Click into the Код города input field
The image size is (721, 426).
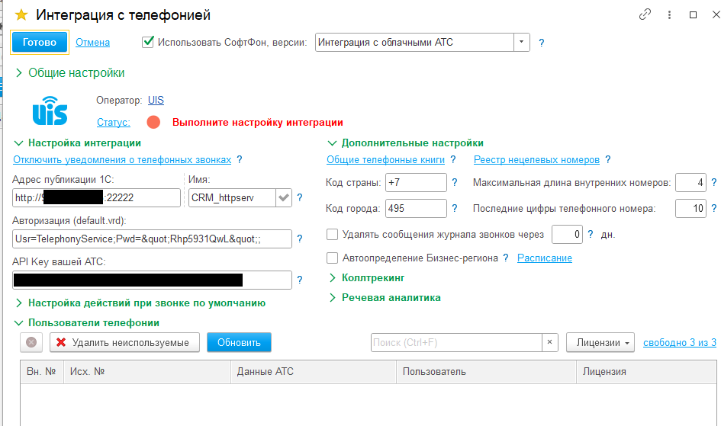tap(415, 208)
